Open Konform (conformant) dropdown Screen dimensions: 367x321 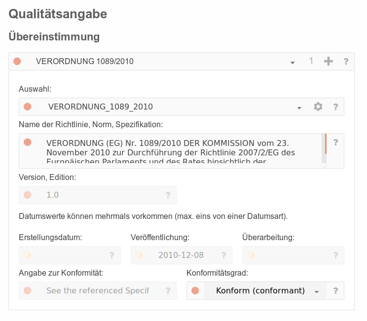pos(265,291)
